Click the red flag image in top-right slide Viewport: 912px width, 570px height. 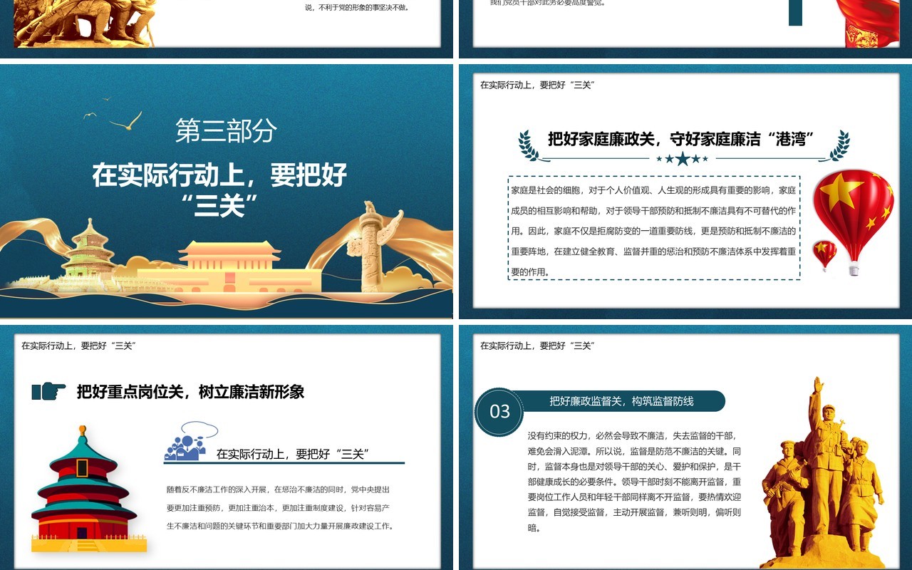[867, 24]
